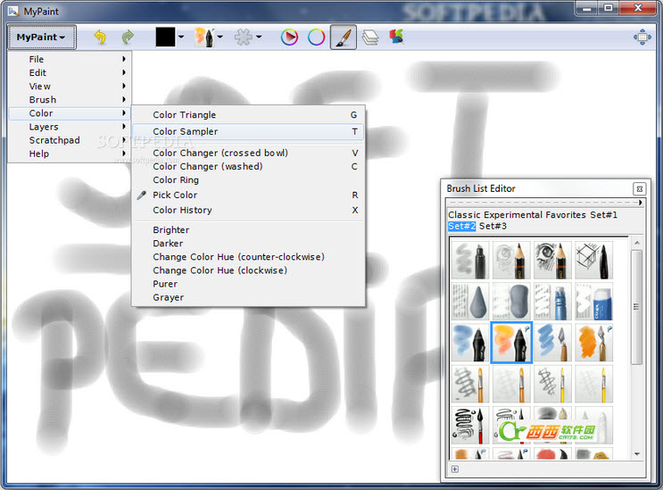This screenshot has width=663, height=490.
Task: Open the View submenu
Action: [70, 87]
